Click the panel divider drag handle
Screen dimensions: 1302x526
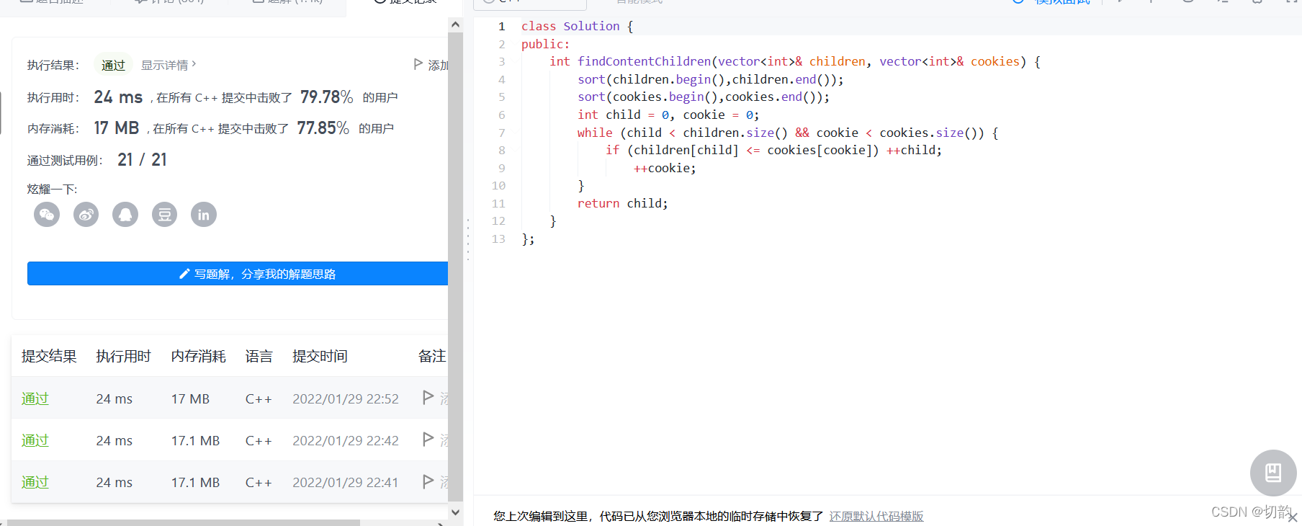(x=468, y=239)
